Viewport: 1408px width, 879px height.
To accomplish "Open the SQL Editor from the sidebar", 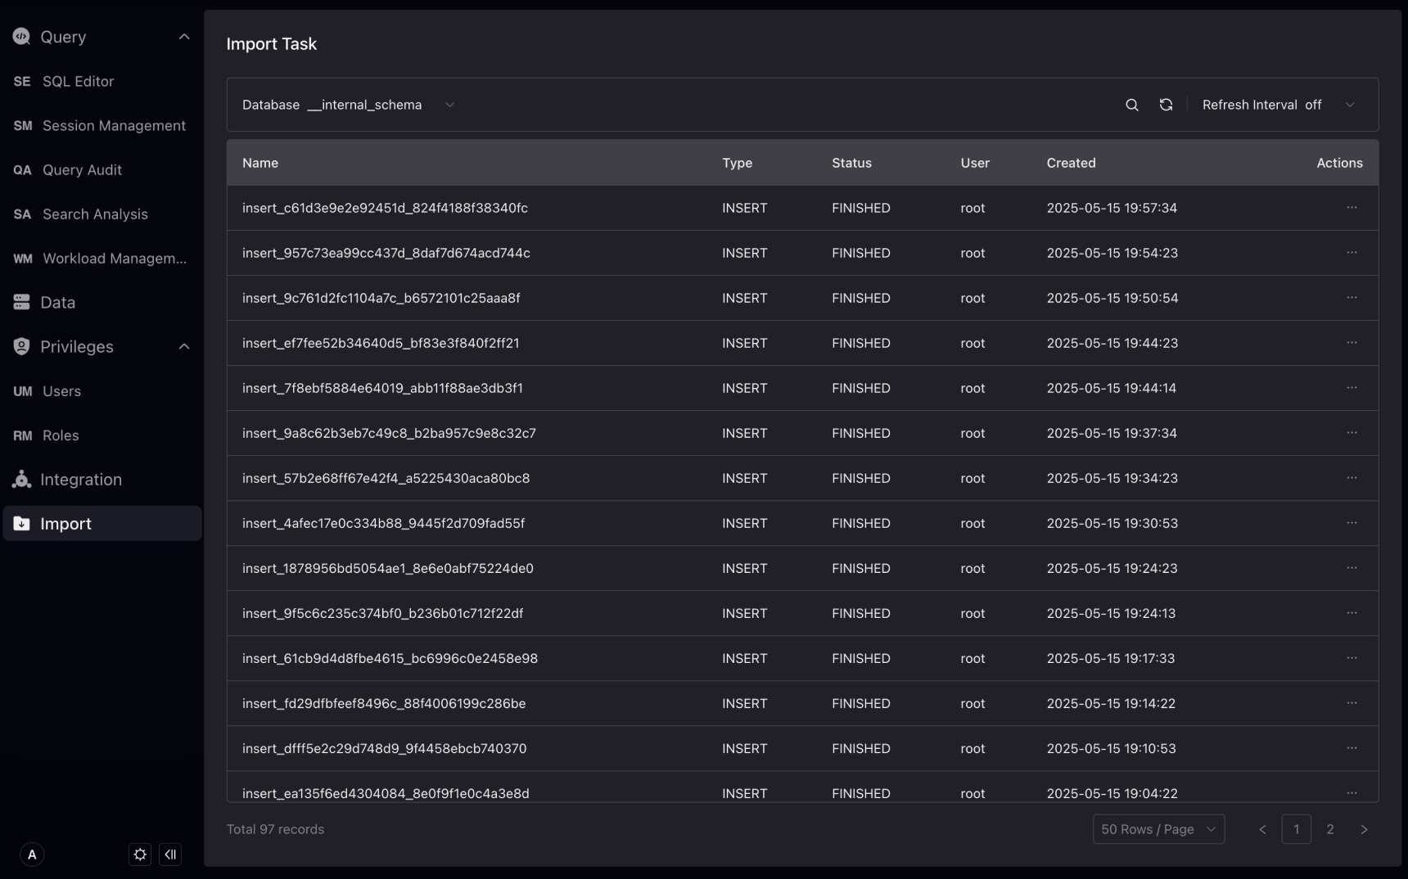I will [x=78, y=81].
